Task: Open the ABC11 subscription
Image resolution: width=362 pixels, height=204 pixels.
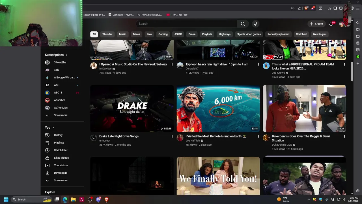Action: tap(62, 93)
